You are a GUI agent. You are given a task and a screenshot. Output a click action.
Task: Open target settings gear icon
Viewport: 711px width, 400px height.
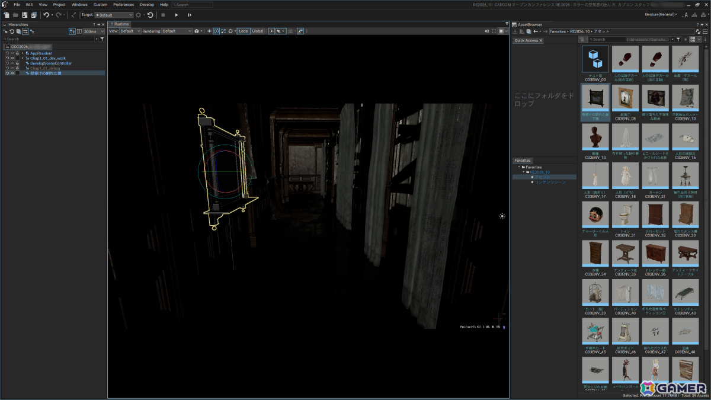(x=138, y=14)
